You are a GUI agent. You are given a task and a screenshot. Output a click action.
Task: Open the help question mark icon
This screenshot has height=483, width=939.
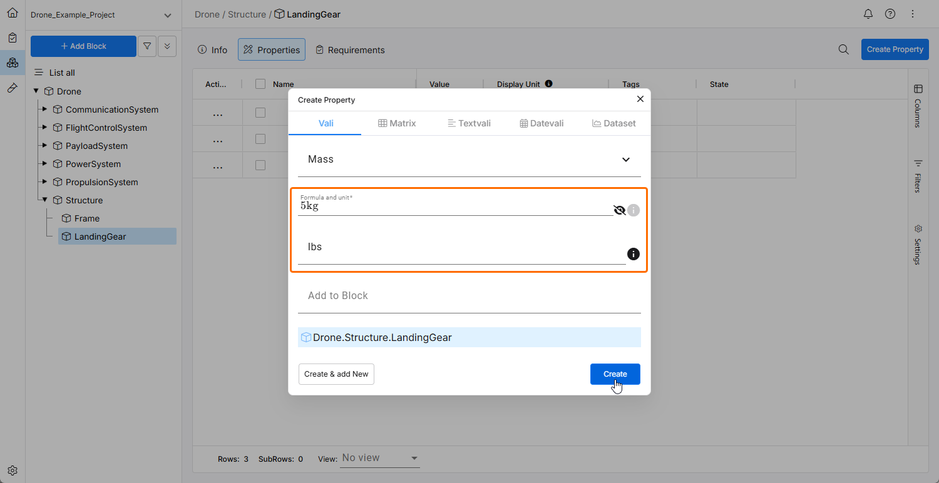point(890,14)
